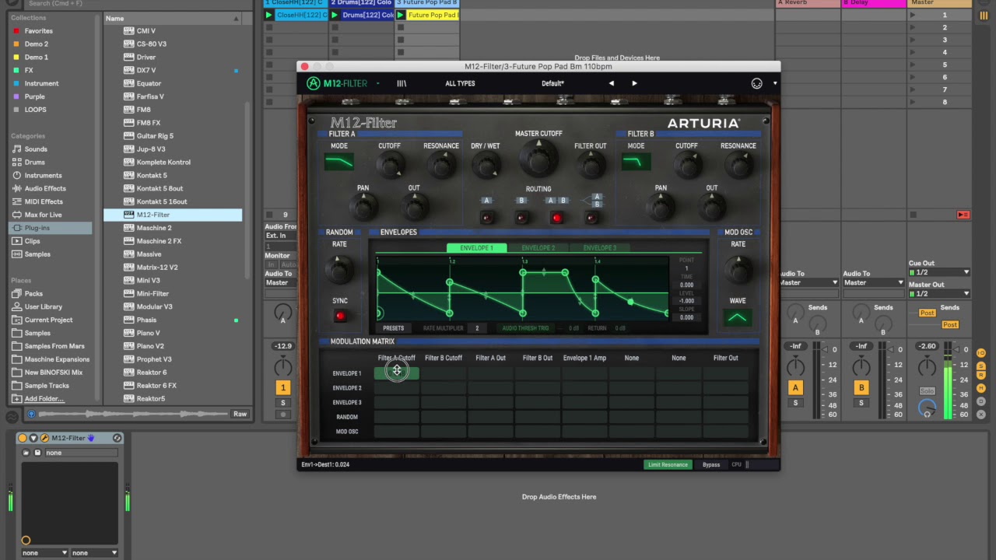Click Filter B mode display
The width and height of the screenshot is (996, 560).
point(636,162)
